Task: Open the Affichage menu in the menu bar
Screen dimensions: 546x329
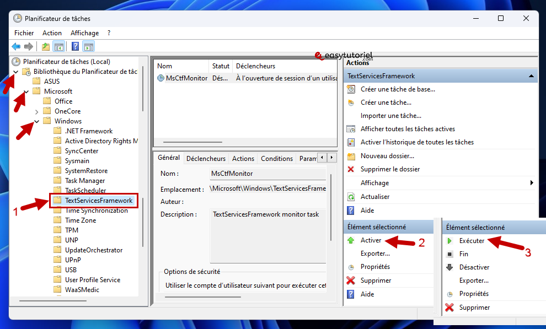Action: tap(84, 33)
